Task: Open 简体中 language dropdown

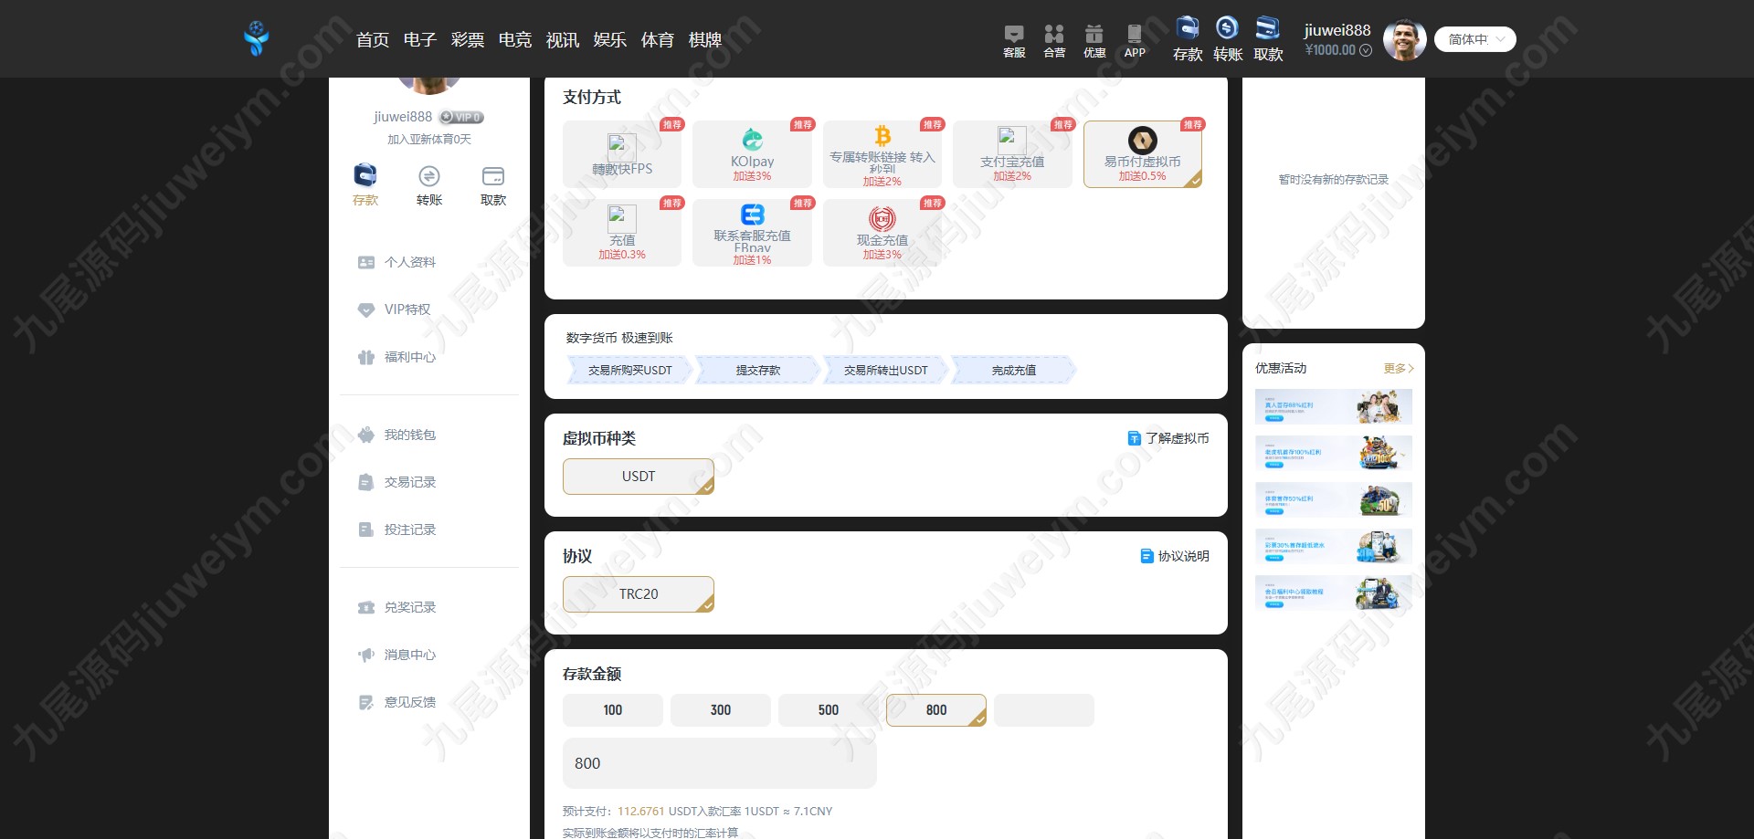Action: [1475, 39]
